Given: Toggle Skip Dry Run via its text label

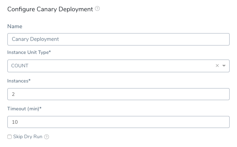Looking at the screenshot, I should click(28, 136).
